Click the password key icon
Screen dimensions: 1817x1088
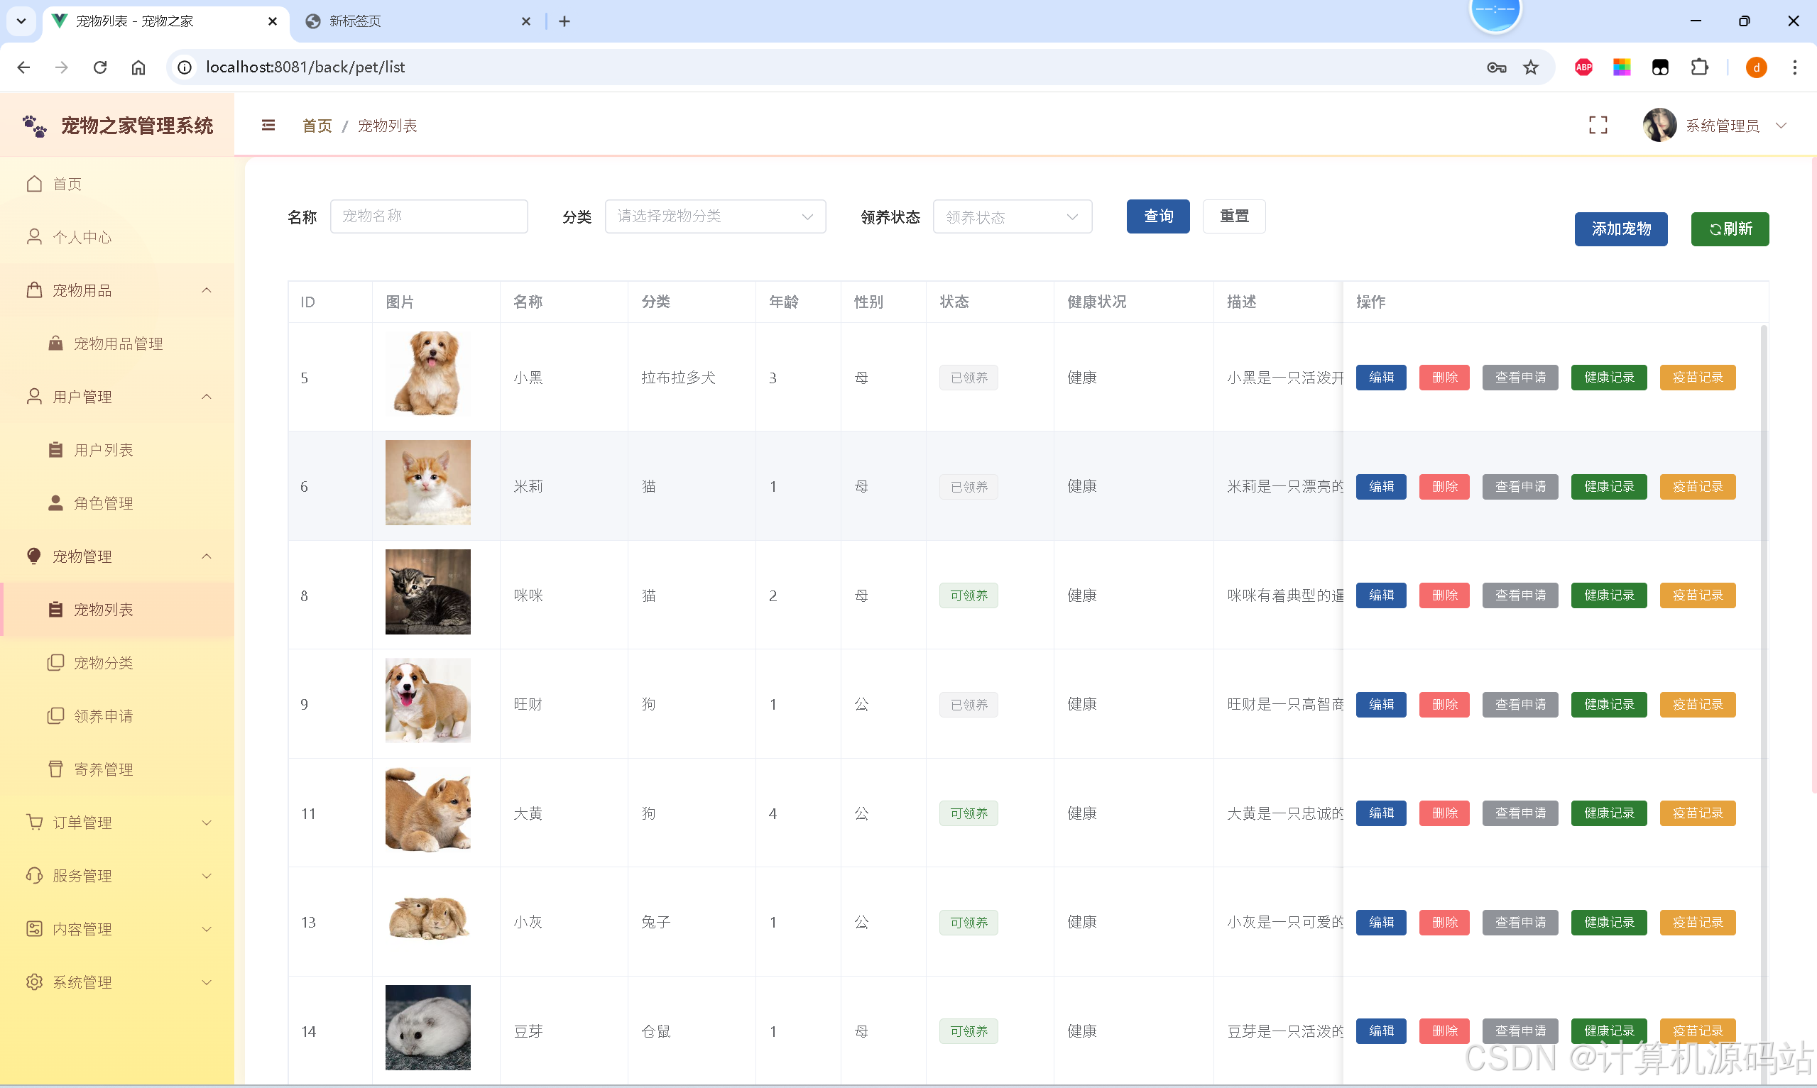(x=1497, y=67)
